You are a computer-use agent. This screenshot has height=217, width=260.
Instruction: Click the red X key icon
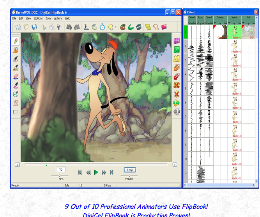(177, 94)
